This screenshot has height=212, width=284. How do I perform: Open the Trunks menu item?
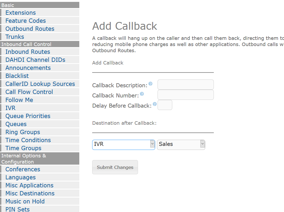(15, 37)
